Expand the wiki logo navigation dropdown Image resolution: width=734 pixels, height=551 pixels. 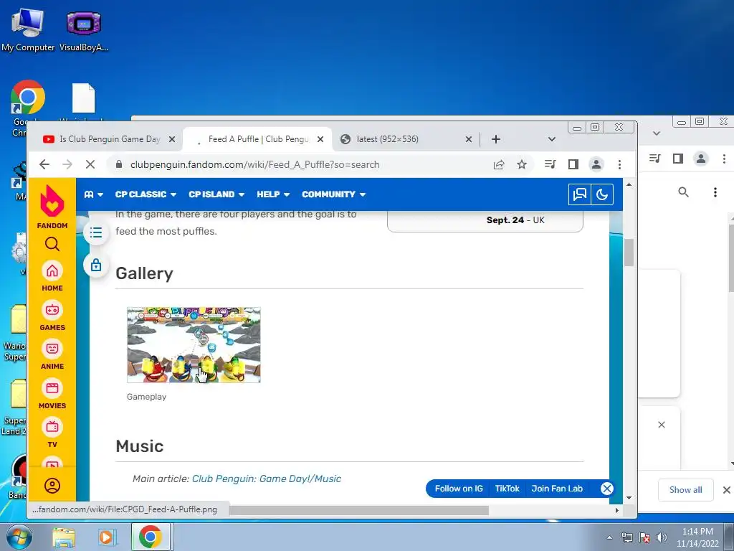94,194
